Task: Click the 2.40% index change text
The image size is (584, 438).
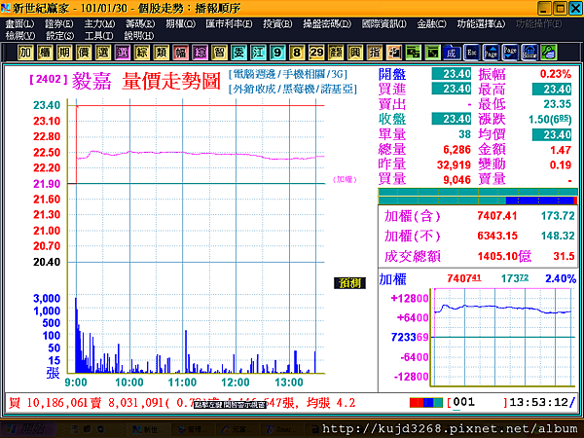Action: tap(561, 278)
